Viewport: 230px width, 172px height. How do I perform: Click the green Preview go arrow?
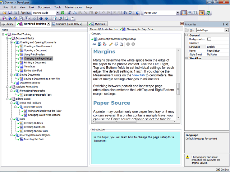coord(63,13)
